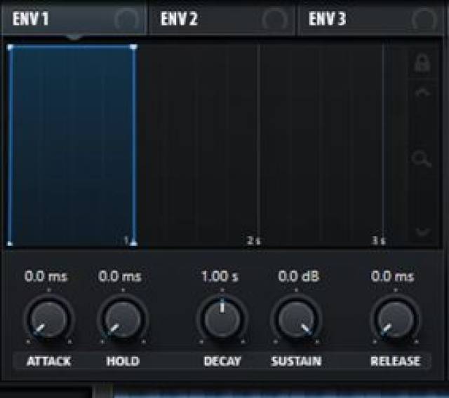Click the Attack knob
The image size is (449, 398).
point(49,319)
